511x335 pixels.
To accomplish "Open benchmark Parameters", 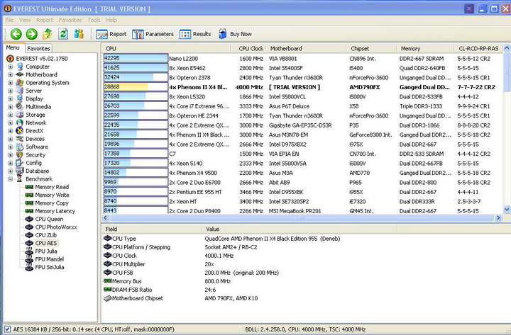I will point(153,34).
